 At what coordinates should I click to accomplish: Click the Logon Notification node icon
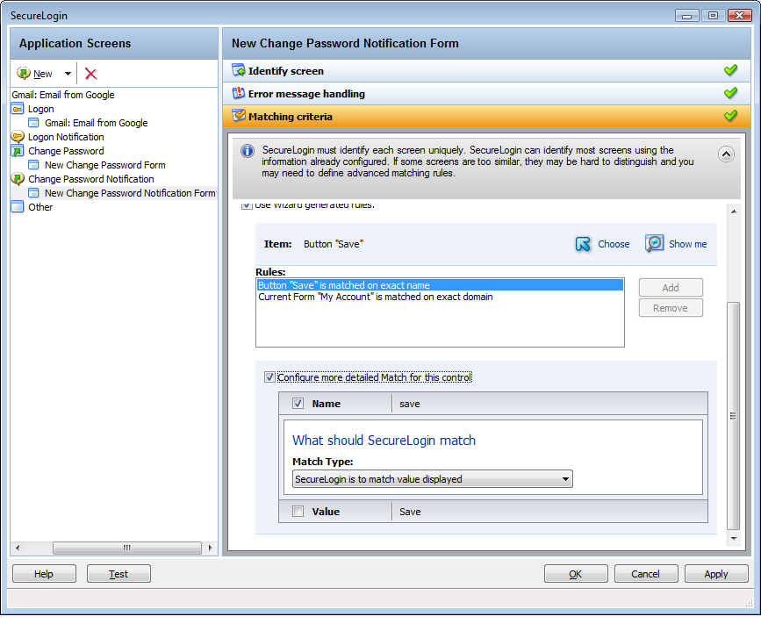point(18,137)
